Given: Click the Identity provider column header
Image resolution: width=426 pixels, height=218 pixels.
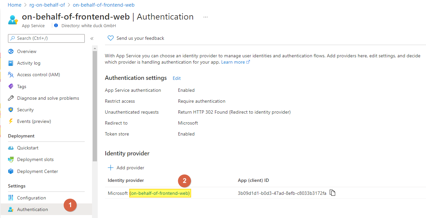Looking at the screenshot, I should 126,180.
